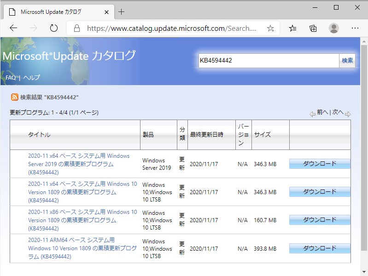368x276 pixels.
Task: Sort by 最終更新日時 column header
Action: point(206,135)
